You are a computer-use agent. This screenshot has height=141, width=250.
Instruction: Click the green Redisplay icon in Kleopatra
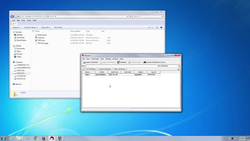(118, 62)
